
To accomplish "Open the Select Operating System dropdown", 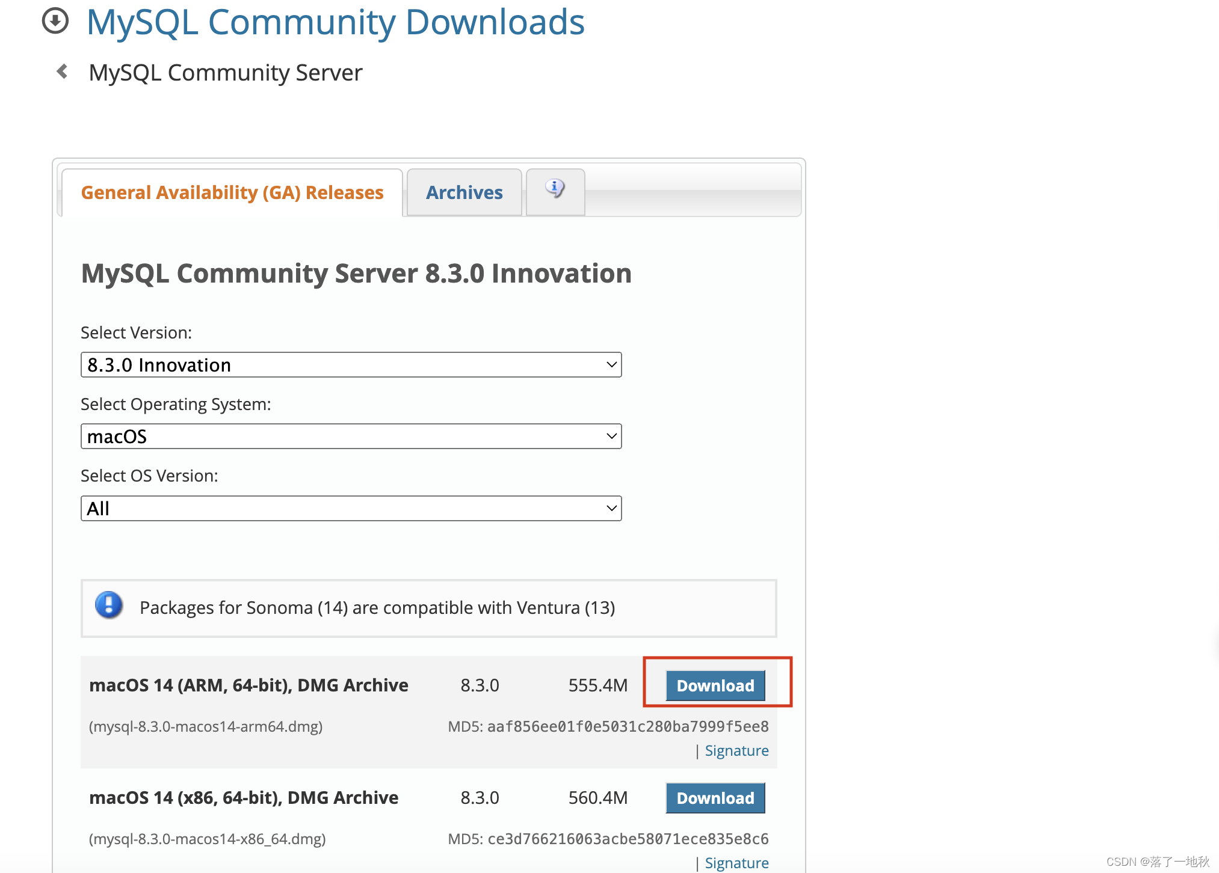I will click(351, 437).
